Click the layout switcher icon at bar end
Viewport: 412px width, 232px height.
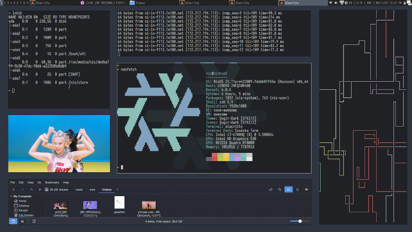pos(410,2)
